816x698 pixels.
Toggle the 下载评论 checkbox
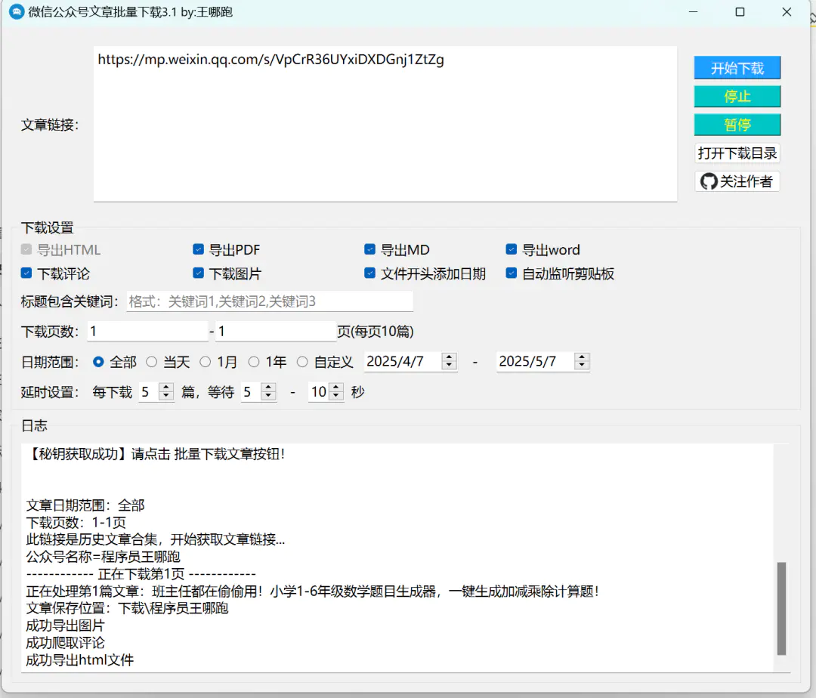pyautogui.click(x=26, y=273)
